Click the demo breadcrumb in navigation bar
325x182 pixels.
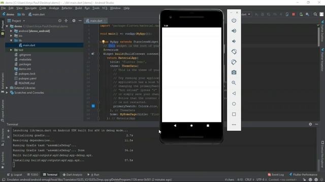click(8, 15)
